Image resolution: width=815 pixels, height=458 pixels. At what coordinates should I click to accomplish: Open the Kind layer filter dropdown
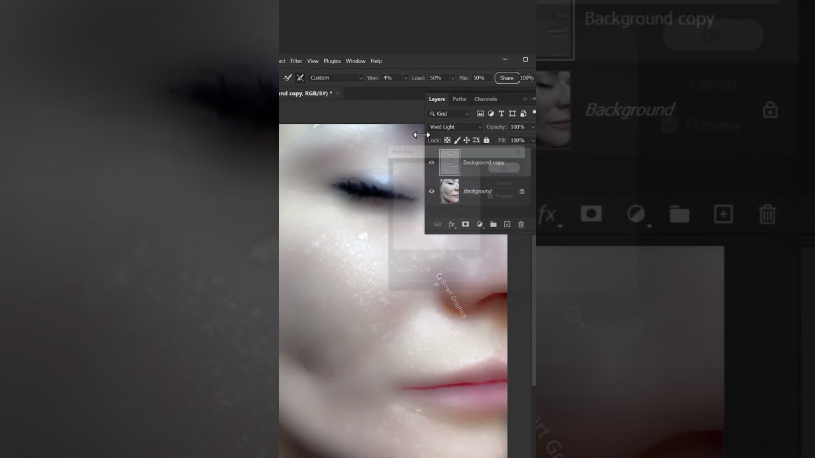pos(449,114)
